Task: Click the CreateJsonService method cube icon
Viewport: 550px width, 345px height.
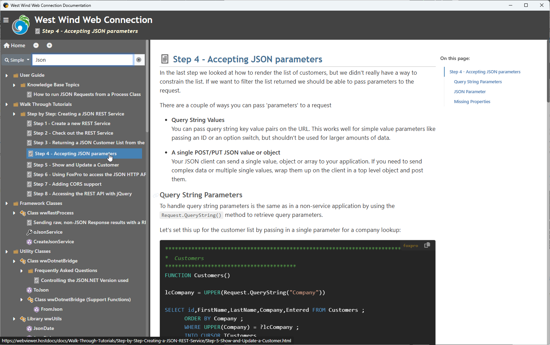Action: coord(30,242)
